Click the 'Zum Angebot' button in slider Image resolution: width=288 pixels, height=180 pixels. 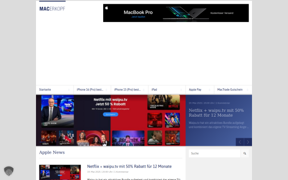(110, 114)
